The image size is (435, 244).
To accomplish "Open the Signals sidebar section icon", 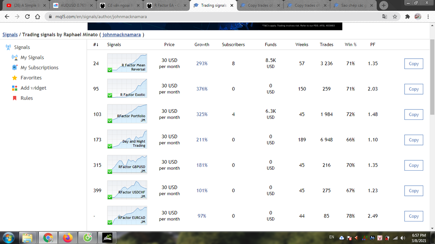I will [8, 47].
